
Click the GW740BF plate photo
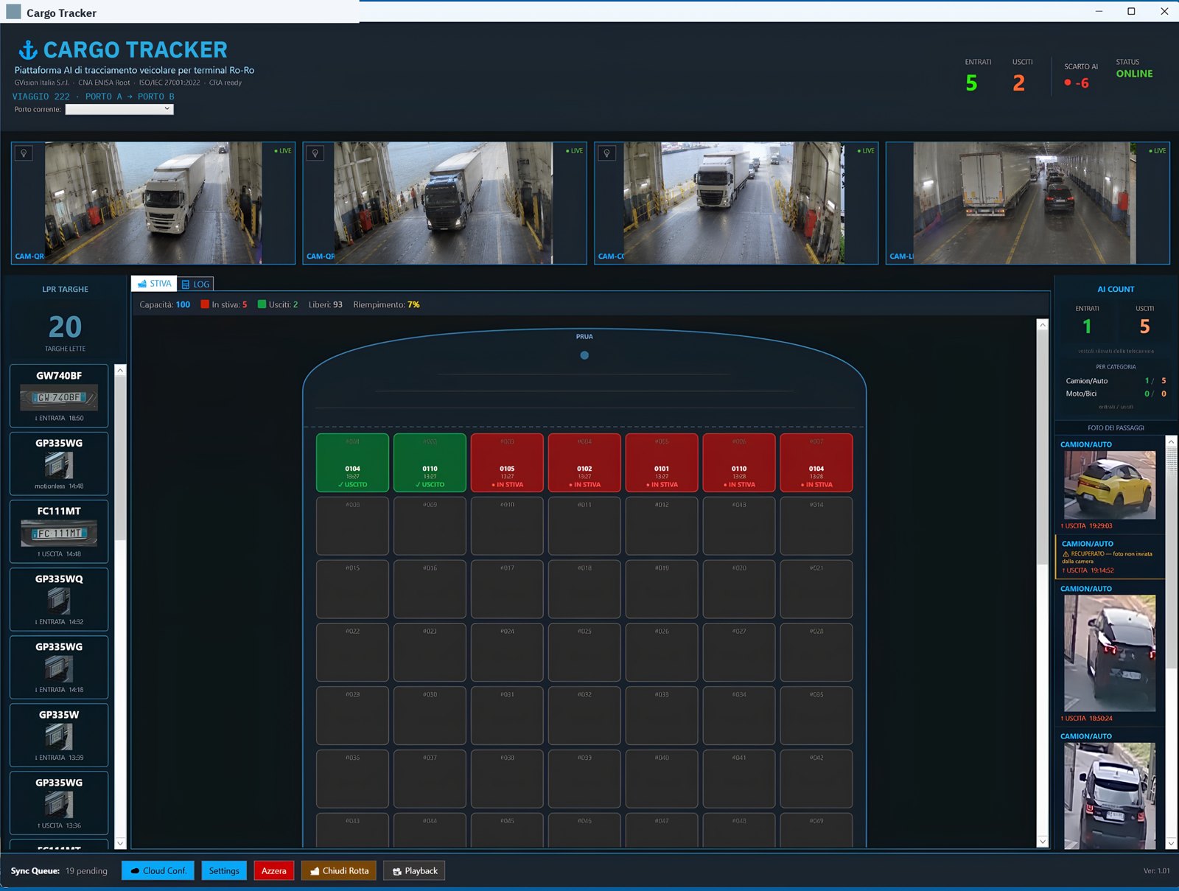tap(59, 398)
